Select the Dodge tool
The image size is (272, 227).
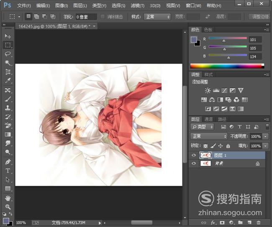coord(8,152)
